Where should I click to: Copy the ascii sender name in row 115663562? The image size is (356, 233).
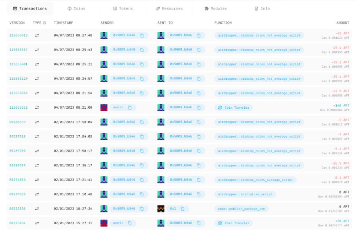[x=130, y=108]
